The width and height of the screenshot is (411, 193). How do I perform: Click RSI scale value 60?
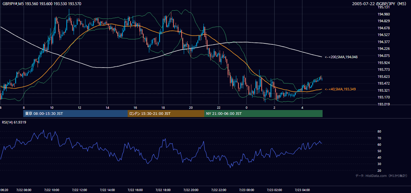(379, 144)
